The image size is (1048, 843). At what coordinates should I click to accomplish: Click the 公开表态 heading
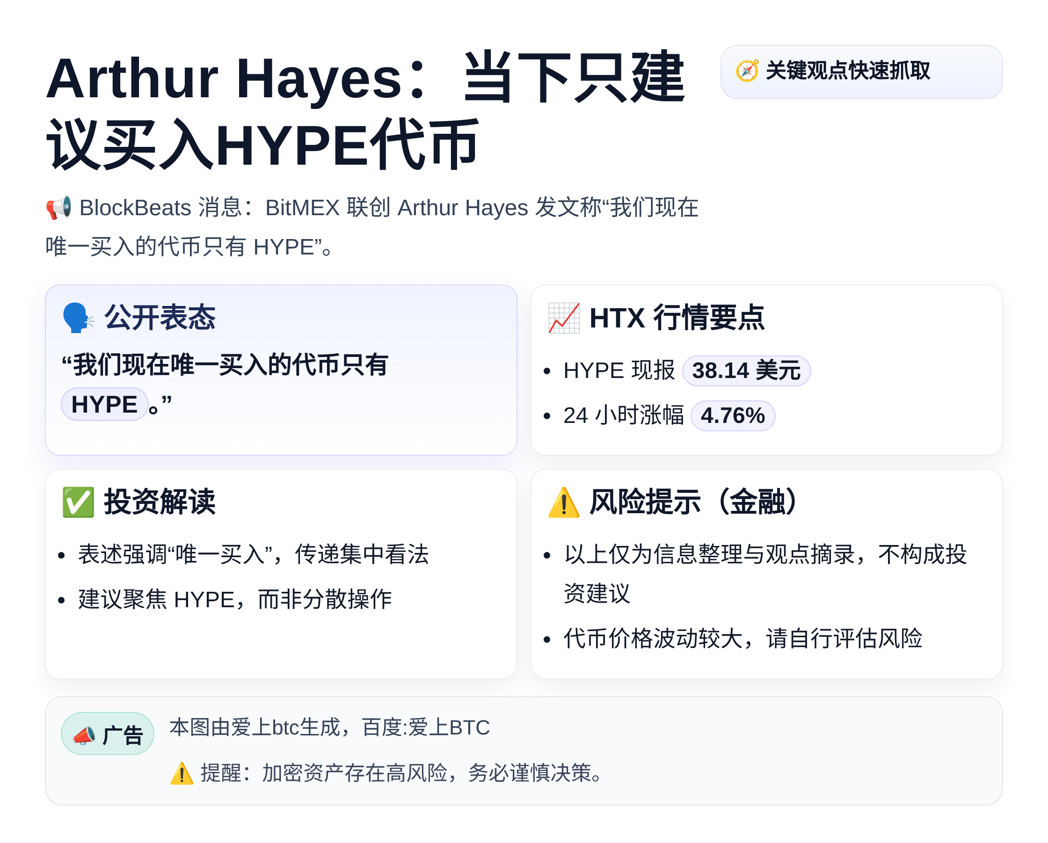point(160,318)
